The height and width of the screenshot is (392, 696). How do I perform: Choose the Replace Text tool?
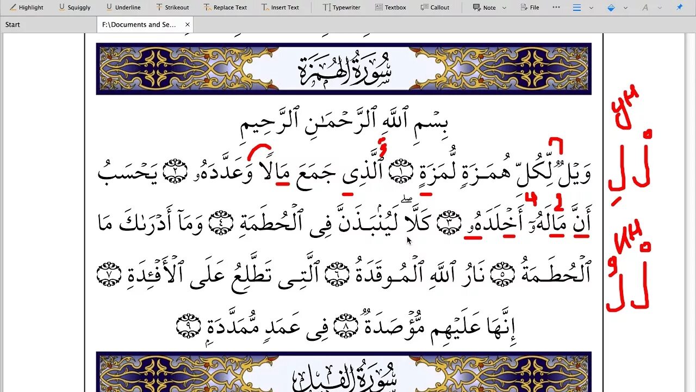[225, 8]
